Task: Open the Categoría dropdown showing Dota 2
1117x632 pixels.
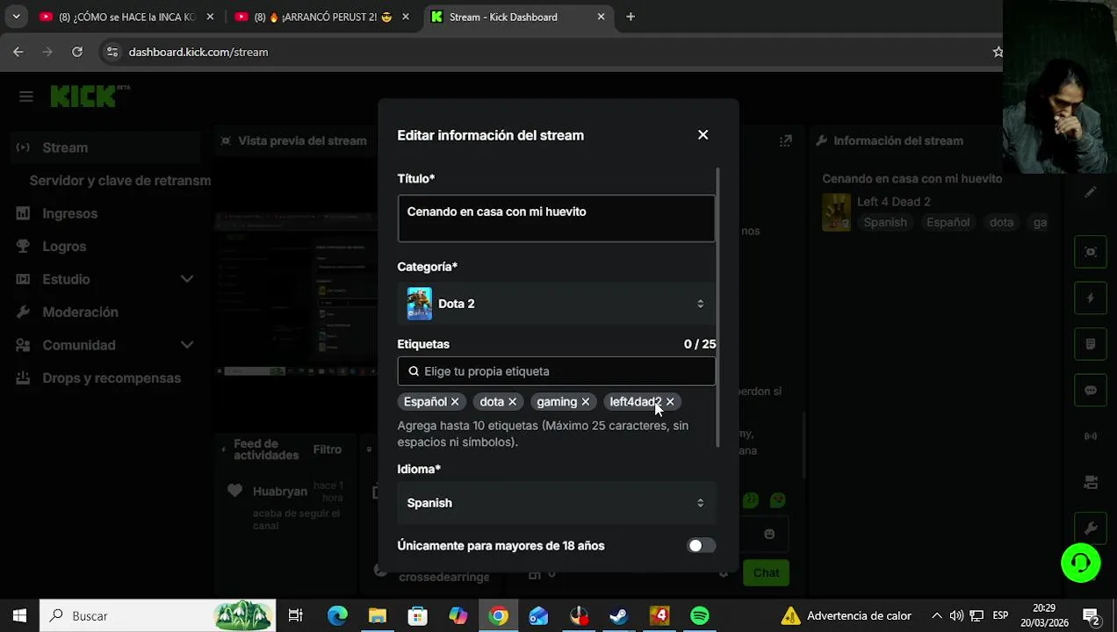Action: tap(556, 304)
